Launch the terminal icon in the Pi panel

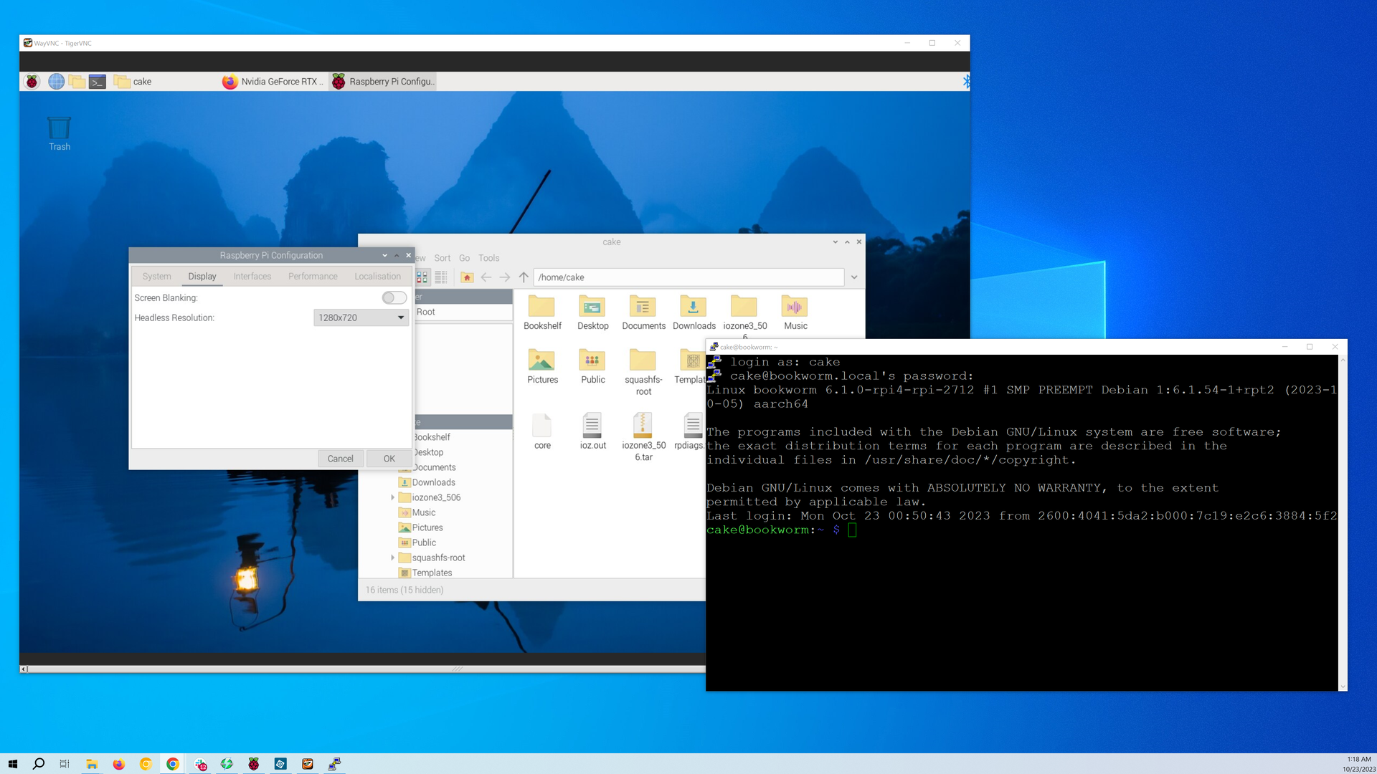[x=98, y=82]
